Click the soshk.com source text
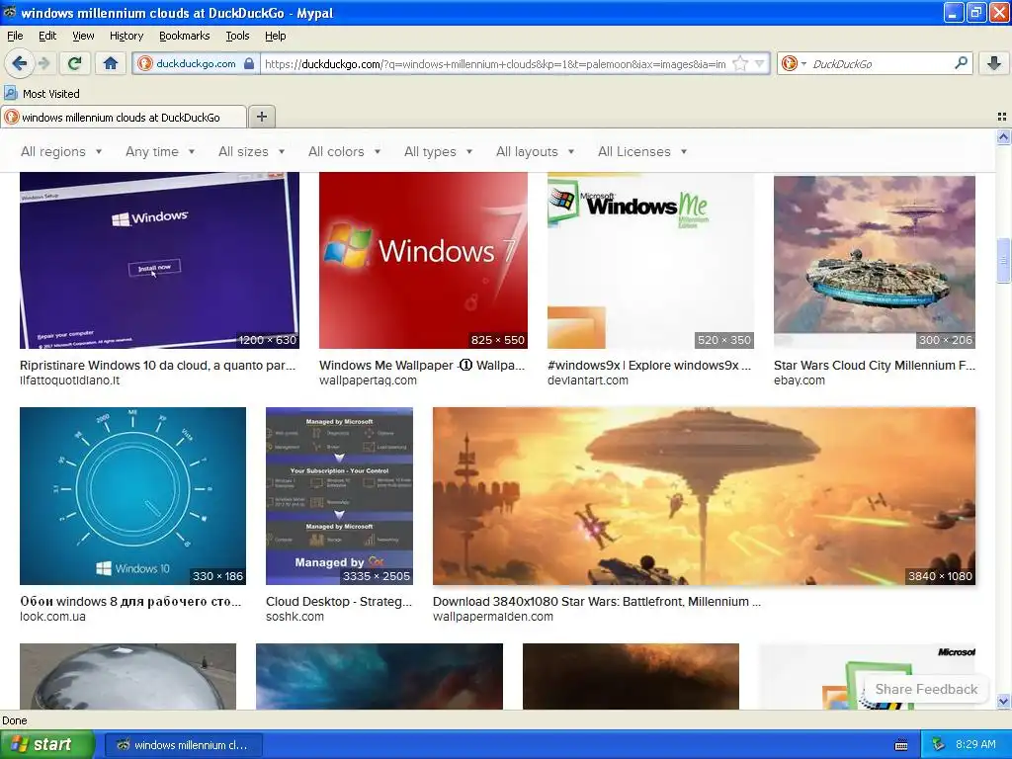Image resolution: width=1012 pixels, height=759 pixels. [x=295, y=617]
